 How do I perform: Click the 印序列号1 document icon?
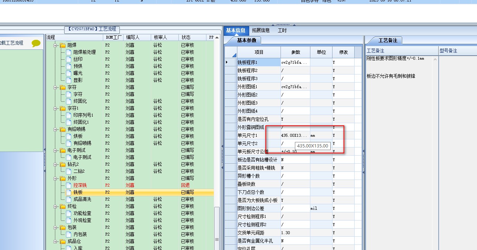click(x=69, y=115)
